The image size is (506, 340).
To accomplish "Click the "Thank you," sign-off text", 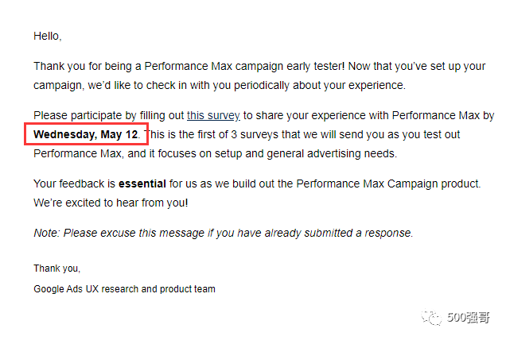I will coord(56,269).
